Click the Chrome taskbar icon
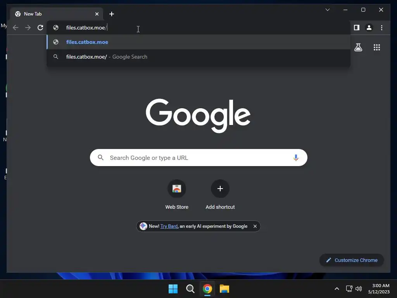 207,289
